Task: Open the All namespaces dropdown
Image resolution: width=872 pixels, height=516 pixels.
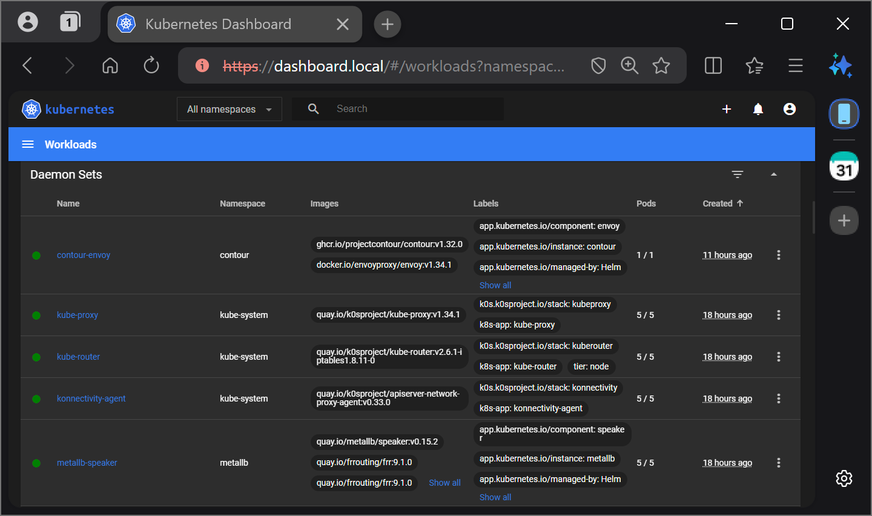Action: [229, 109]
